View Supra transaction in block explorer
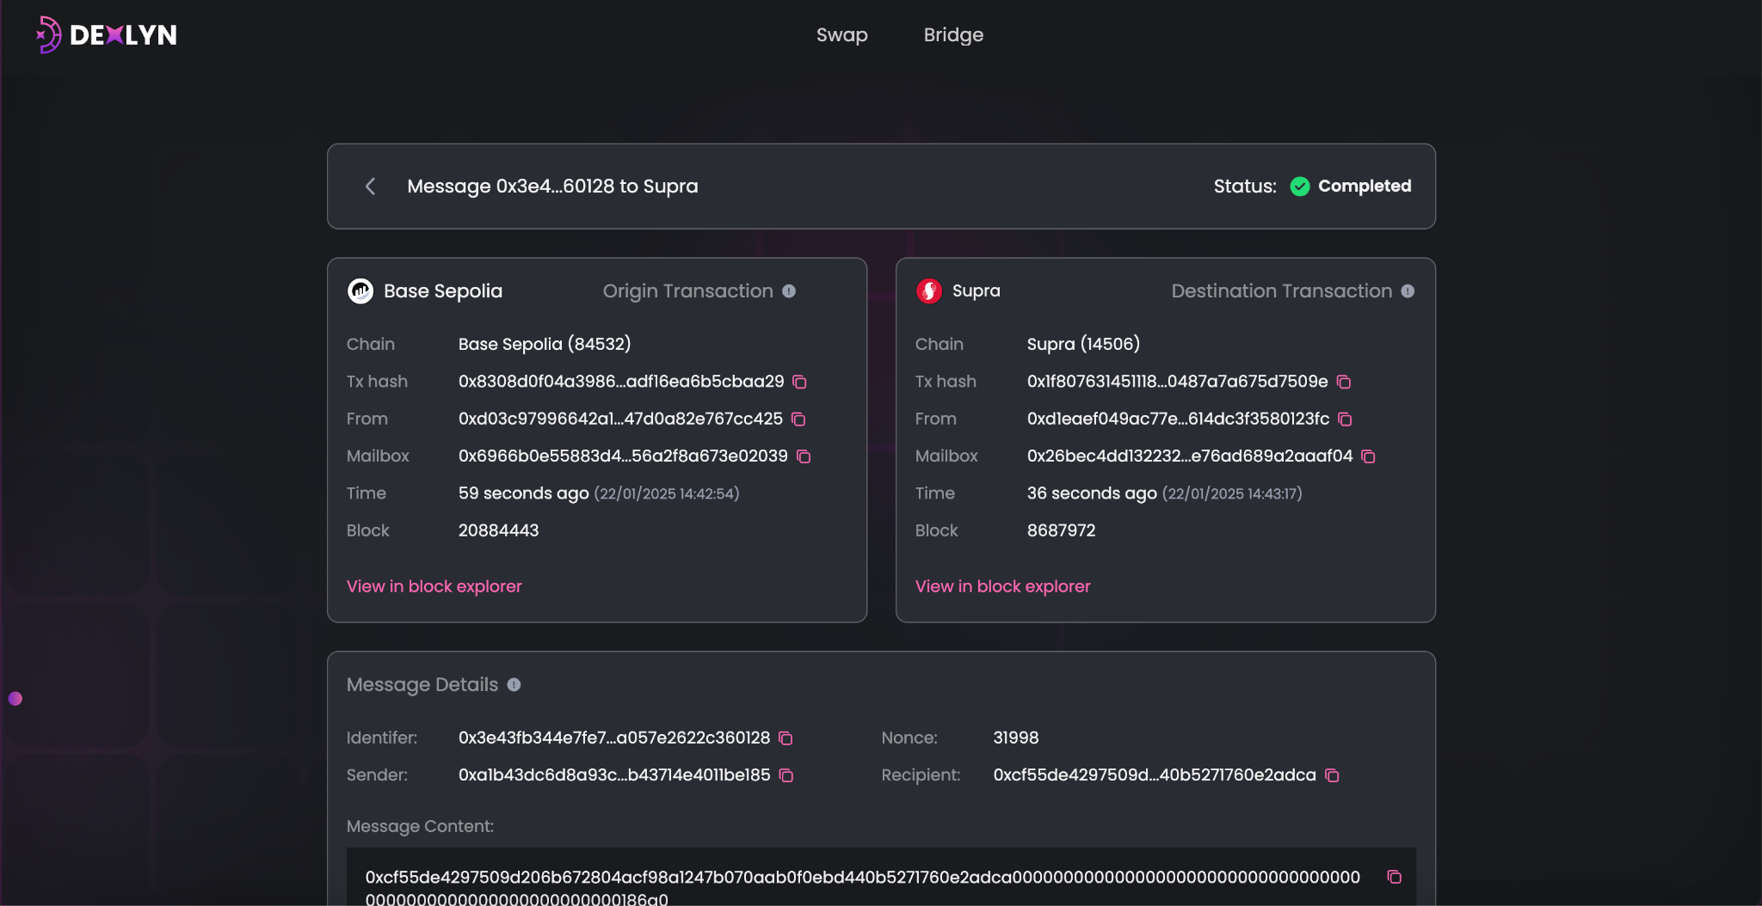The height and width of the screenshot is (906, 1762). [1002, 586]
